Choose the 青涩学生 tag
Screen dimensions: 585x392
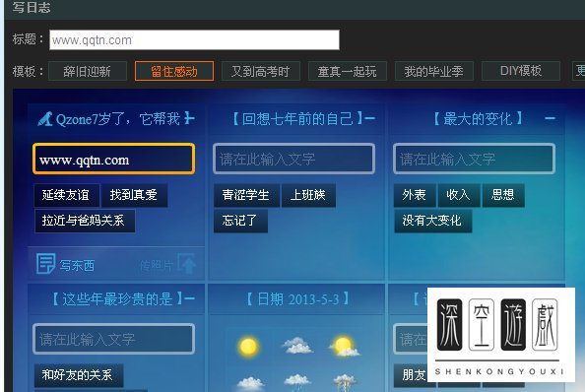tap(246, 195)
